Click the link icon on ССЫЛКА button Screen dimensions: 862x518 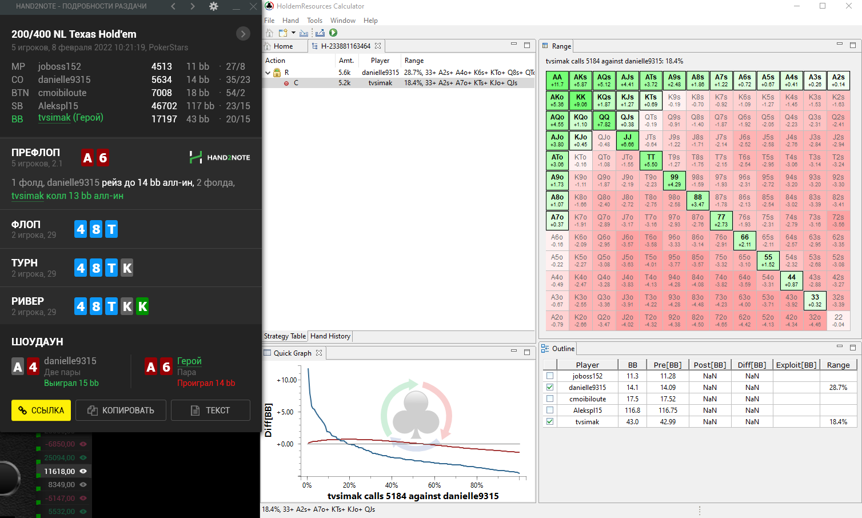click(23, 411)
